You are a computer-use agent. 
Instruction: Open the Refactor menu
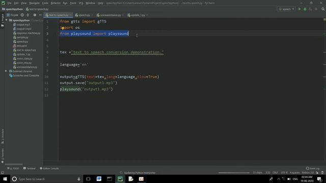pyautogui.click(x=56, y=3)
